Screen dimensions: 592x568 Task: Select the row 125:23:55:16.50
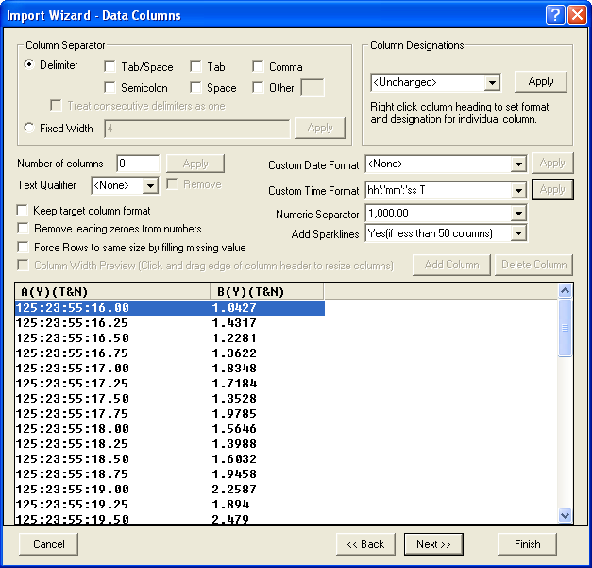170,338
